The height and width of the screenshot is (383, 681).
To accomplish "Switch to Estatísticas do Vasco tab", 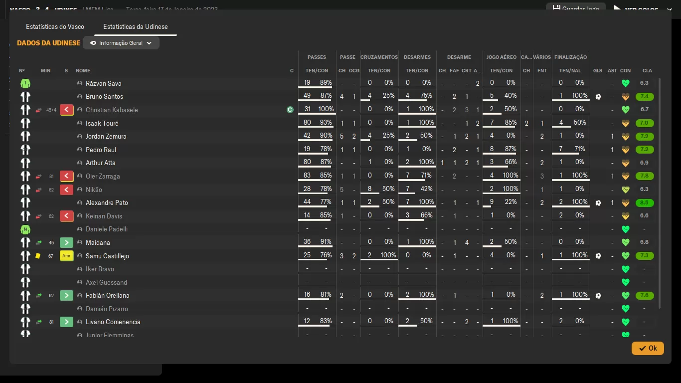I will [55, 26].
